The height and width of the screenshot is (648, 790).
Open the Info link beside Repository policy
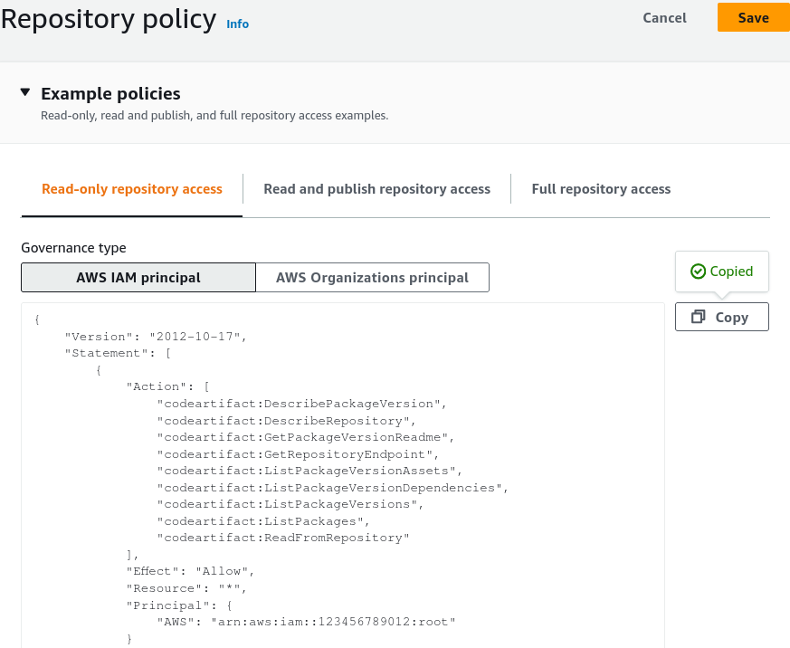coord(237,24)
